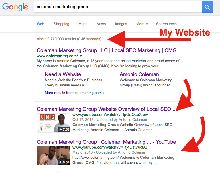Open Website Overview of Local SEO video result
Screen dimensions: 220x173
point(106,109)
